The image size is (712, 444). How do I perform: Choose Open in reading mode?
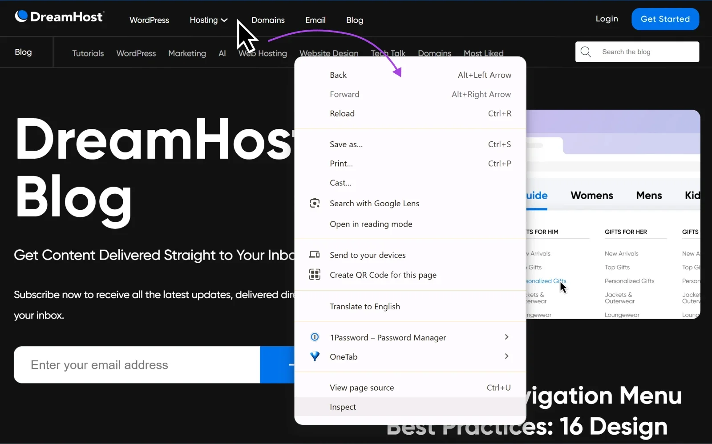[x=410, y=224]
